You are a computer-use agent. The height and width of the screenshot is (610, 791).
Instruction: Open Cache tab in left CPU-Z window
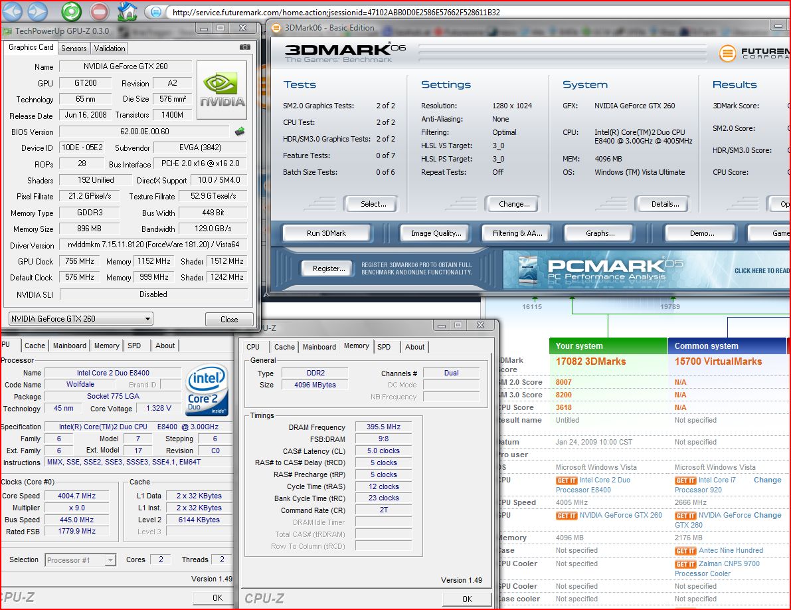[35, 346]
